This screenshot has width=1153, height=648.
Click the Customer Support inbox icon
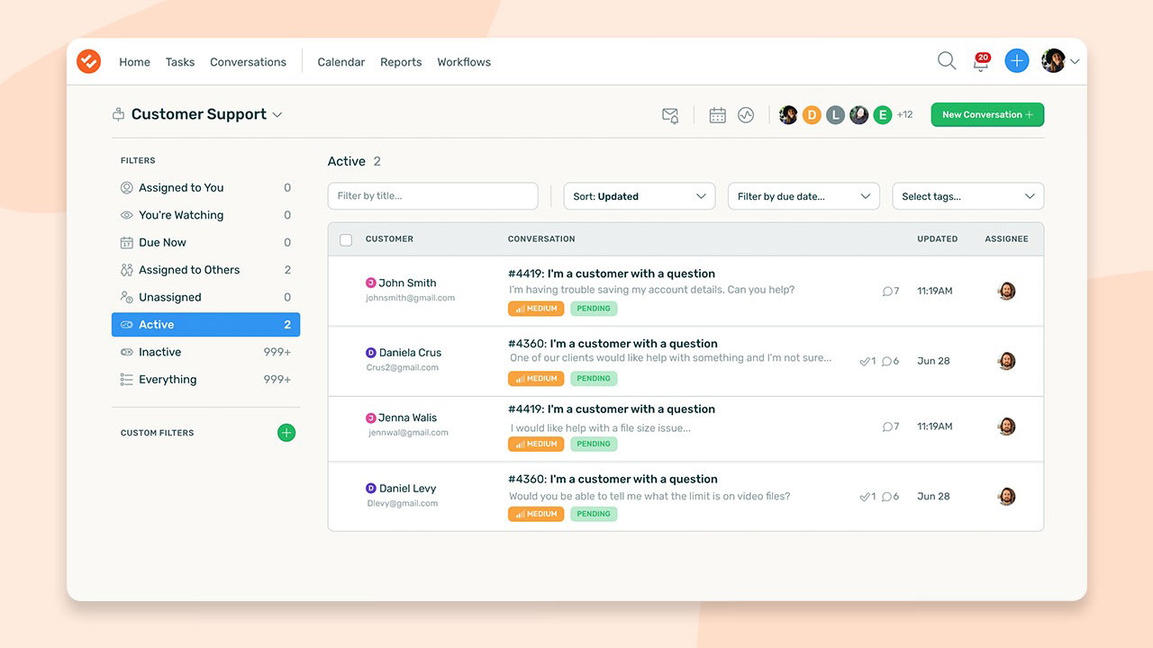pos(118,114)
